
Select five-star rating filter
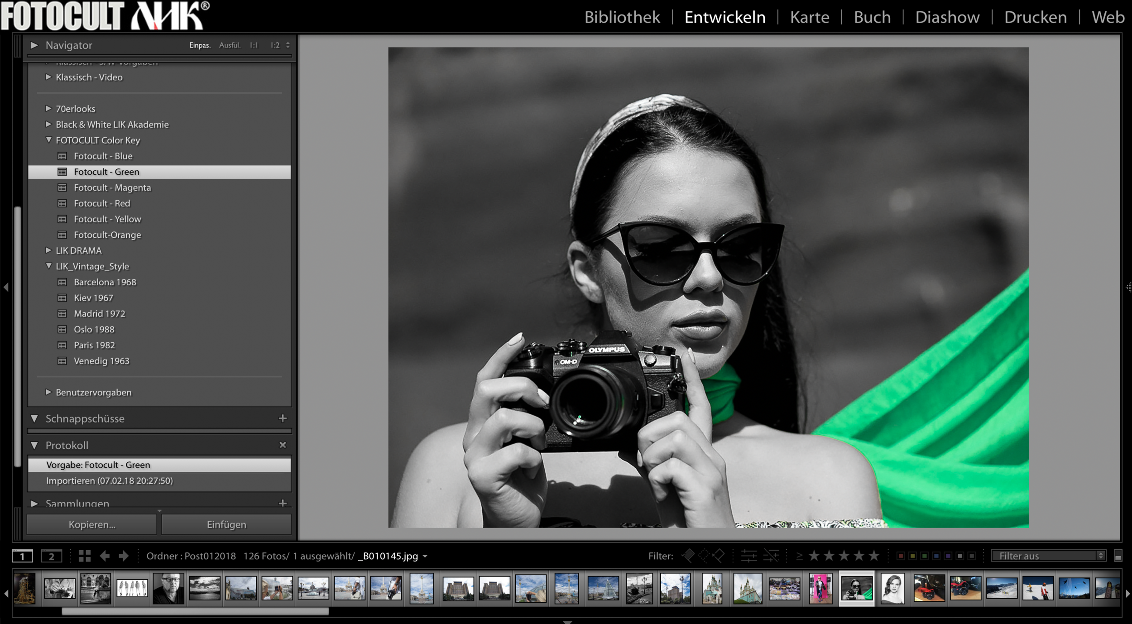pos(874,556)
